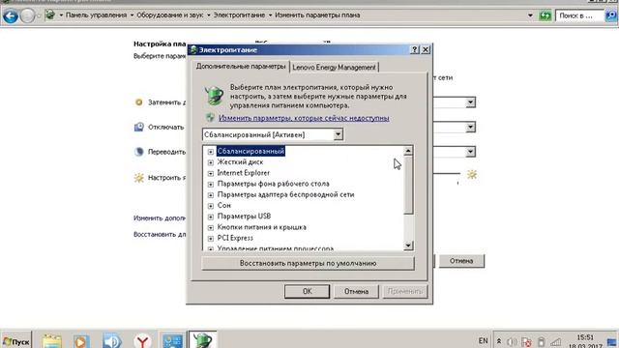Click the brightness slider in background window
619x348 pixels.
(x=447, y=174)
